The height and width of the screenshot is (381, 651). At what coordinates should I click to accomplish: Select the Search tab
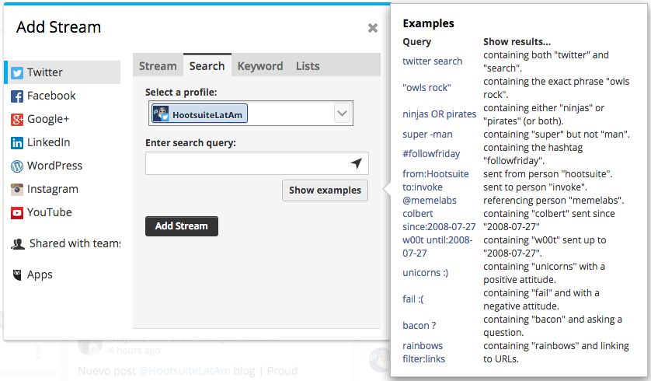click(x=207, y=65)
